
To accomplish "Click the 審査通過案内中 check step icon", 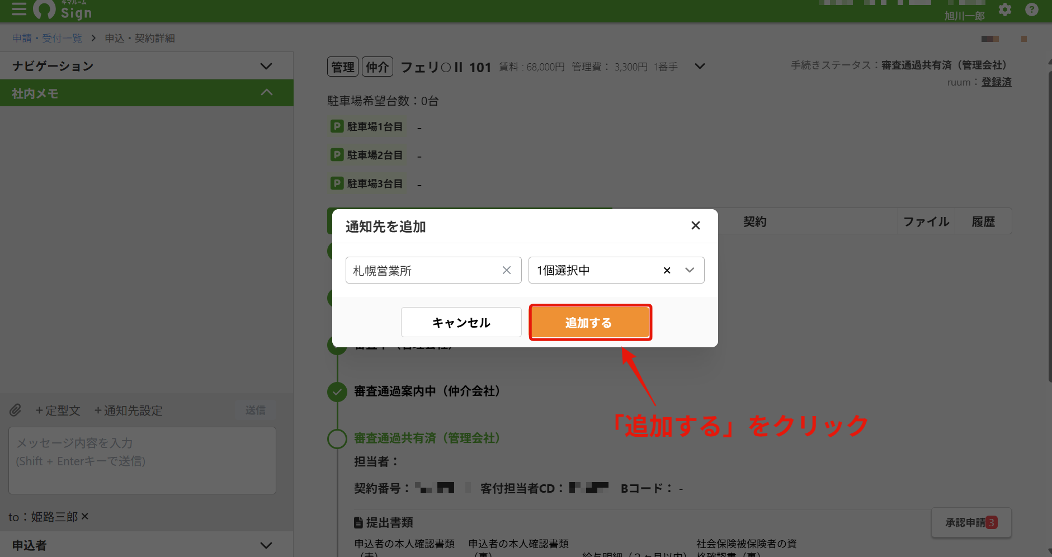I will [337, 391].
